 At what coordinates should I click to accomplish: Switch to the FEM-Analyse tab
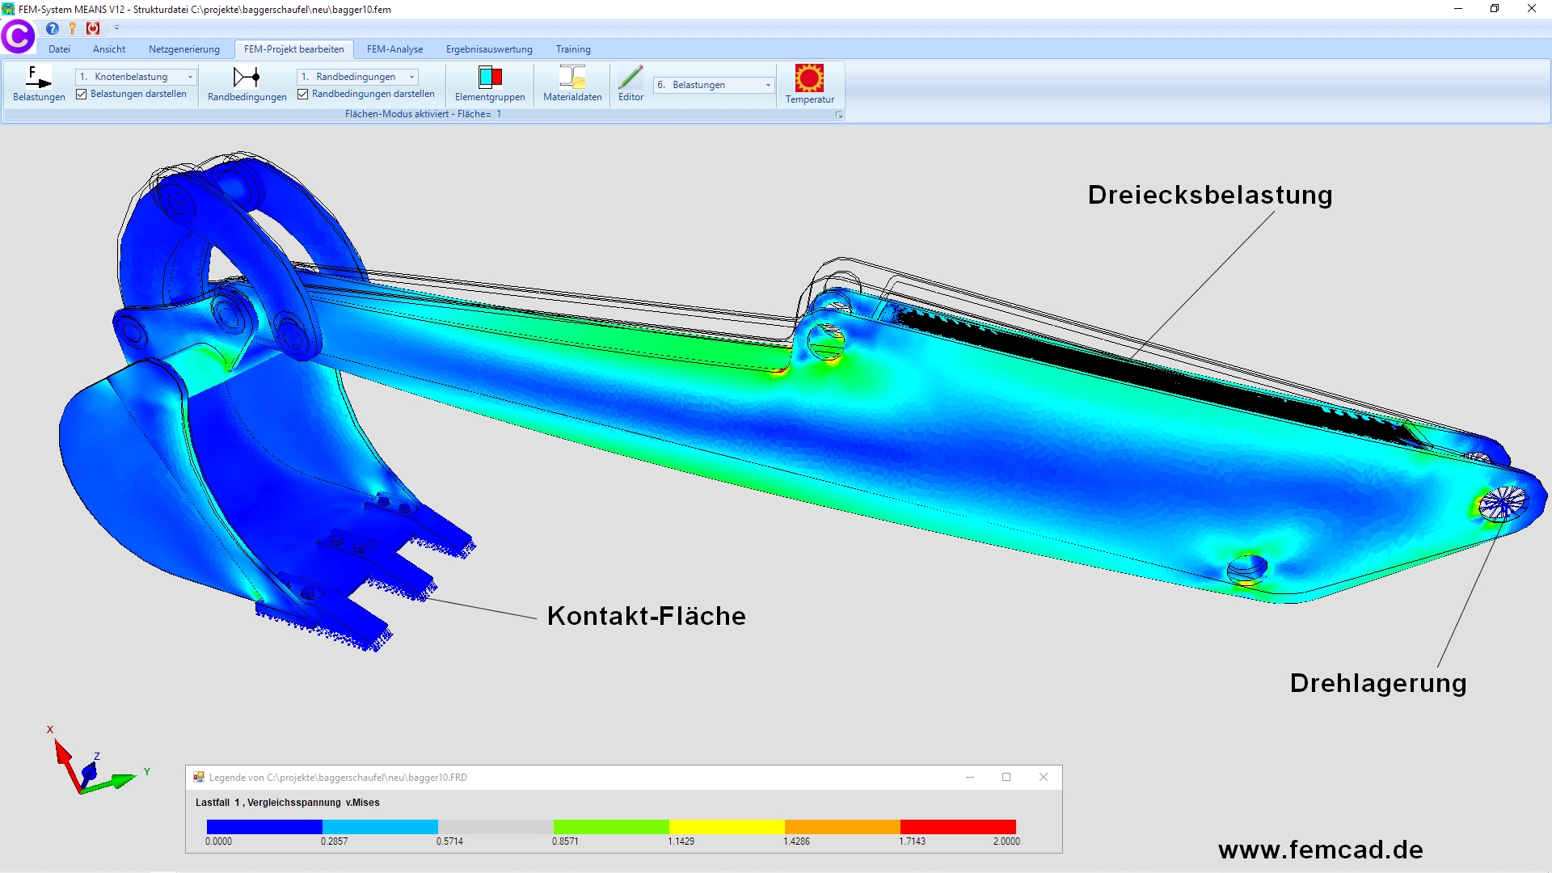point(394,49)
